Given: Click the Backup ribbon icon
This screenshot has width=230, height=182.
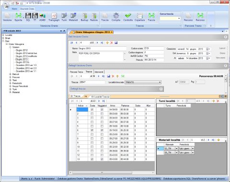Looking at the screenshot, I should [x=84, y=17].
